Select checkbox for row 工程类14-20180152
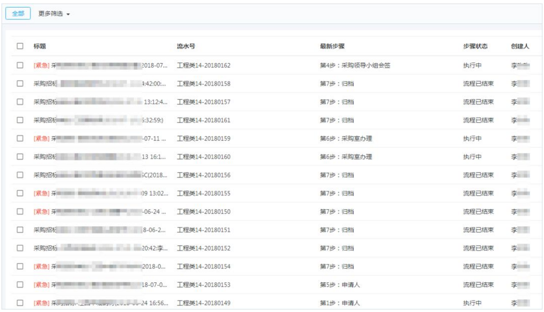This screenshot has height=312, width=544. (x=20, y=248)
